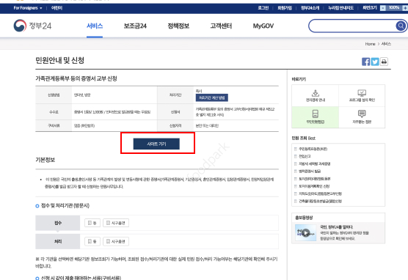This screenshot has width=408, height=280.
Task: Click 동 button in 처리 row
Action: coord(92,242)
